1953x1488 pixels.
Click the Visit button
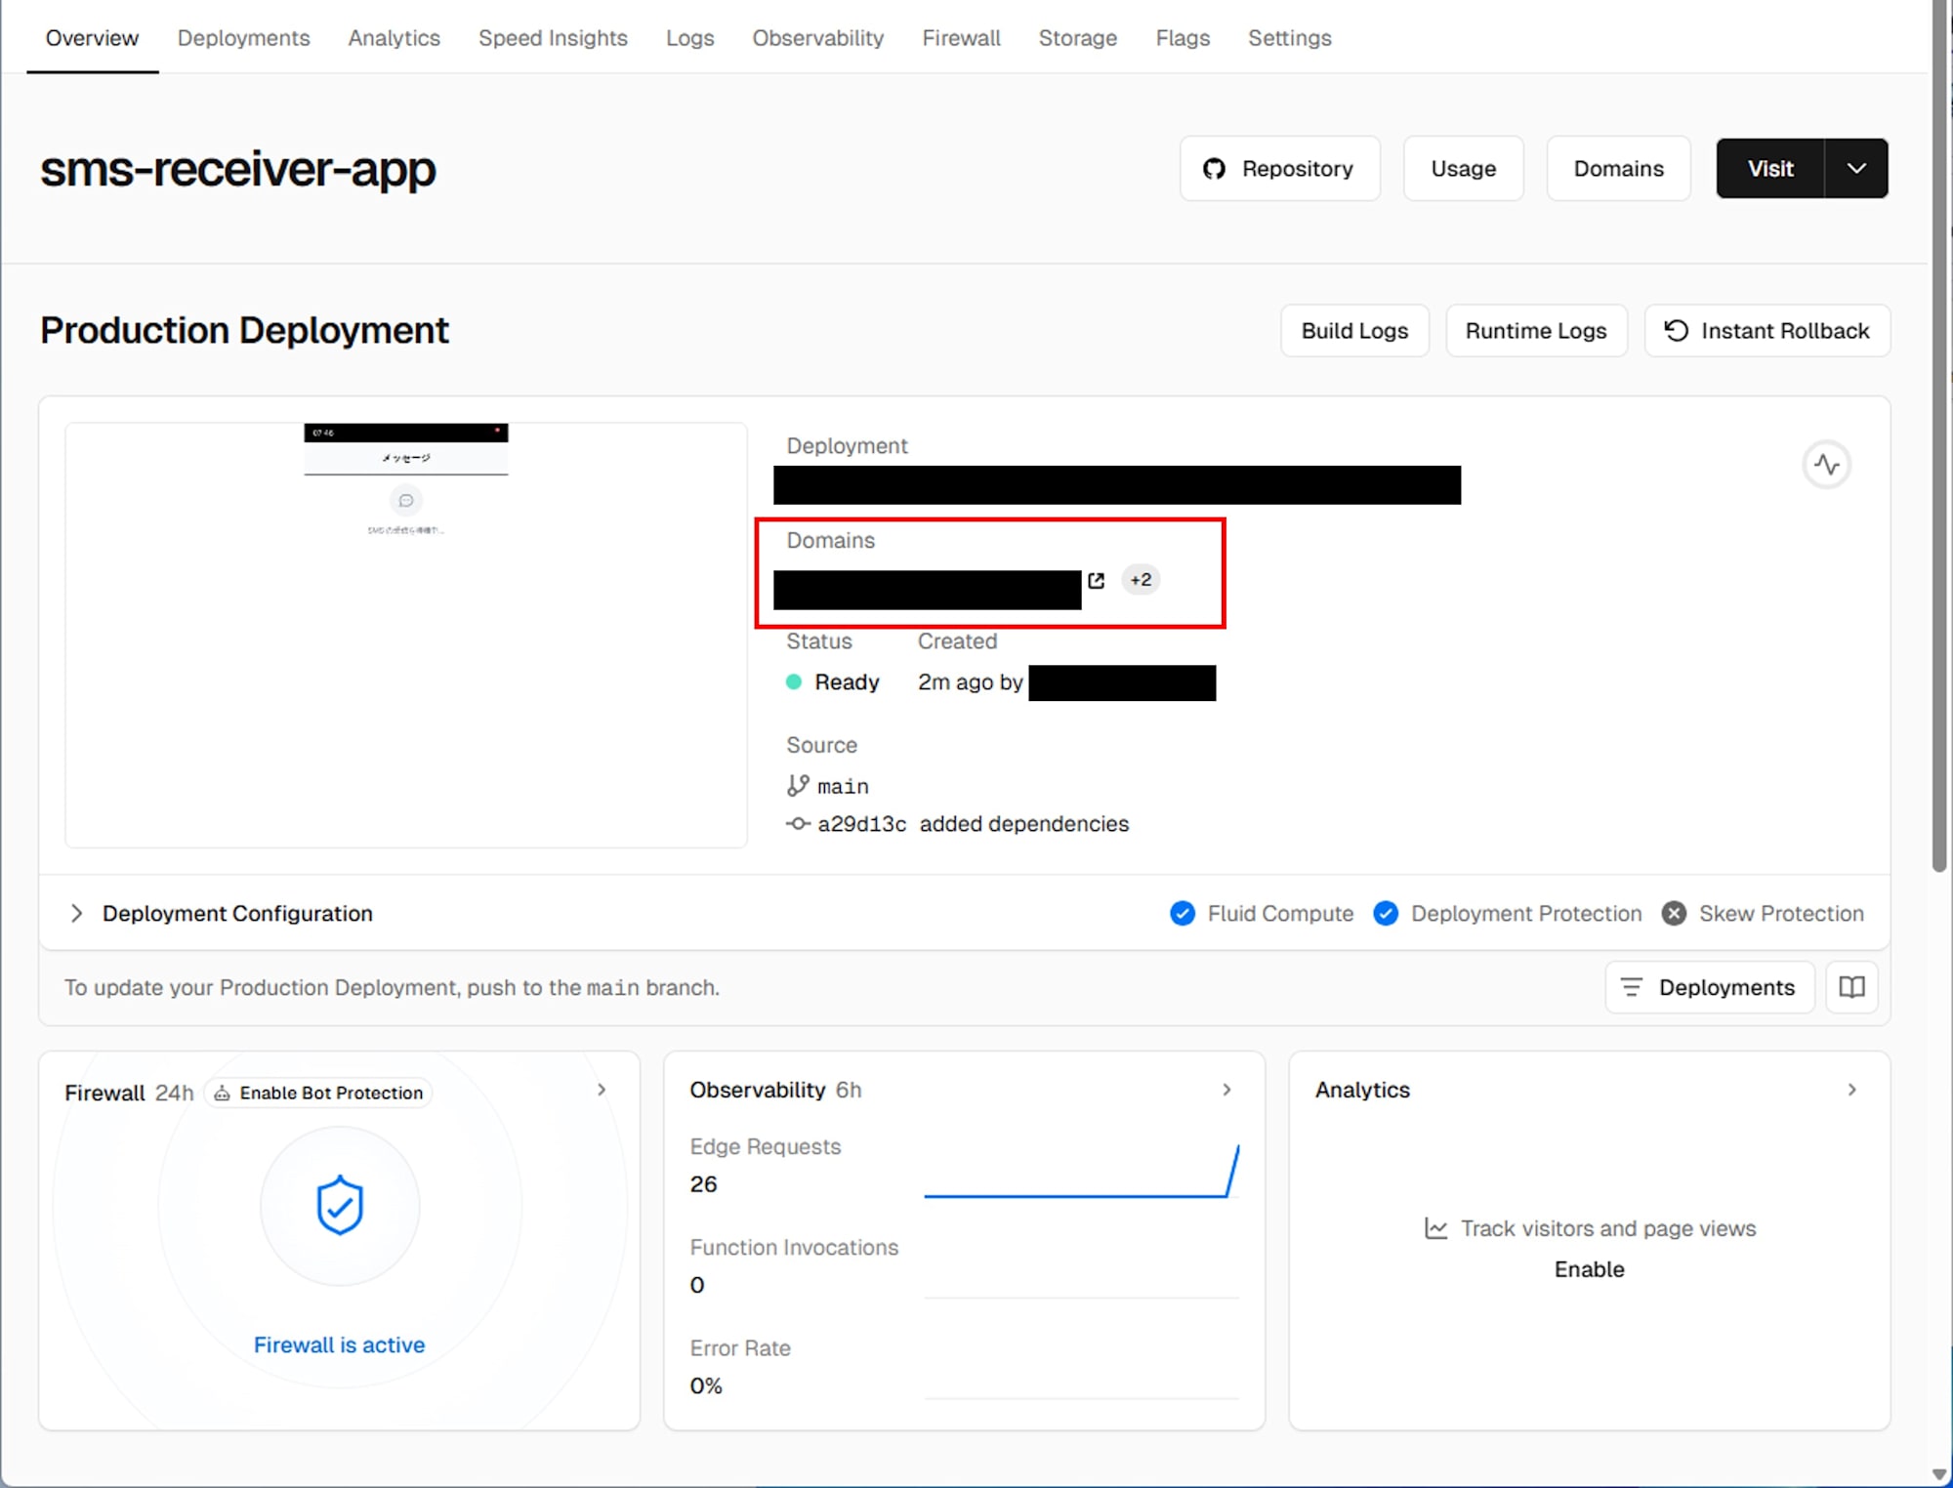[1769, 169]
